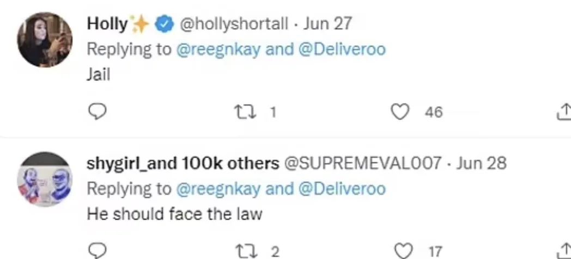Click the @hollyshortall handle
This screenshot has width=571, height=259.
tap(233, 24)
